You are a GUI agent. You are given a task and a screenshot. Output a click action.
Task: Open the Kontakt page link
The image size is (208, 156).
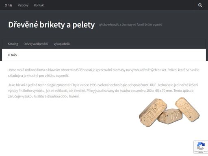click(39, 5)
